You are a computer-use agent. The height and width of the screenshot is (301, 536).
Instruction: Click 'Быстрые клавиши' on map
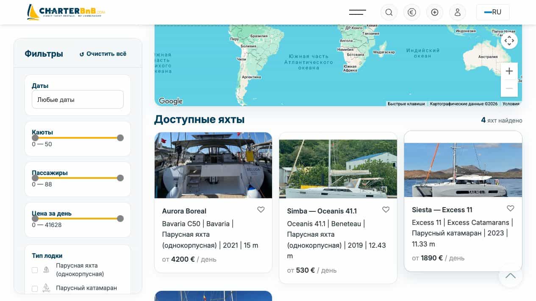406,104
